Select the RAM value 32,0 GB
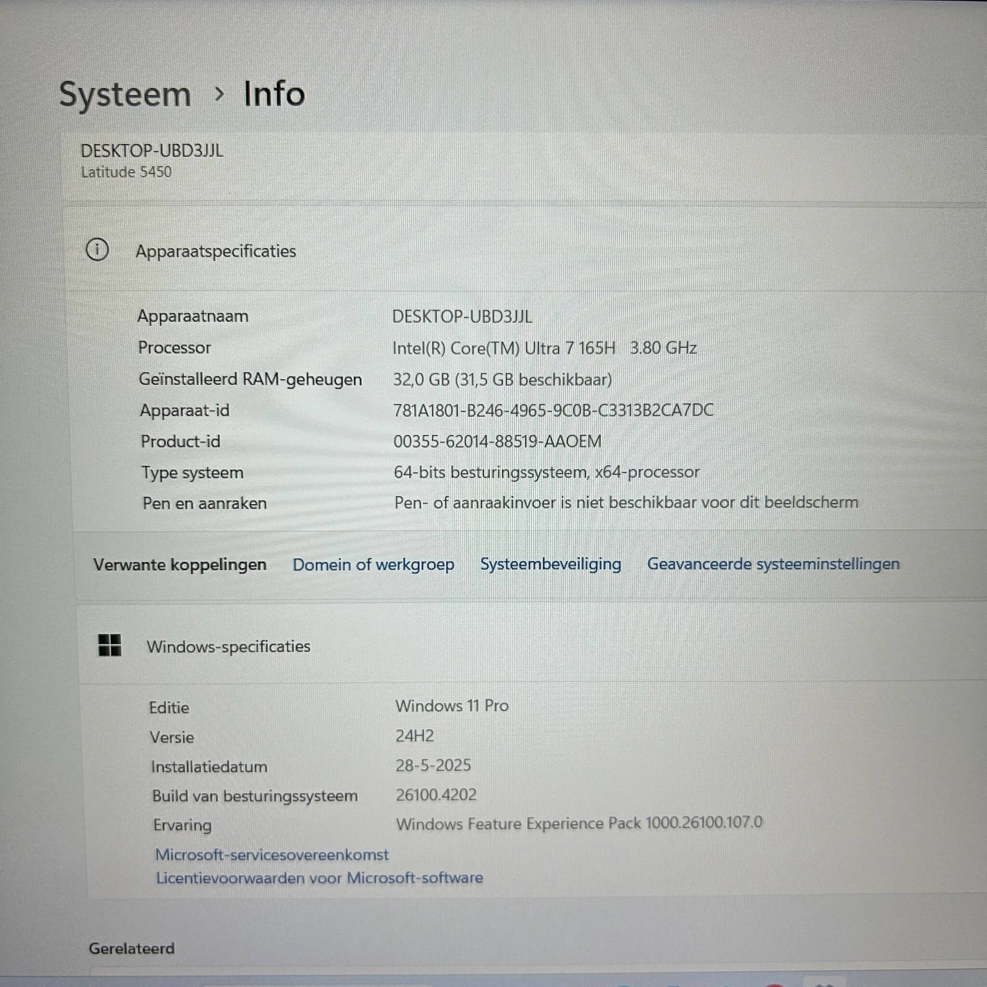The width and height of the screenshot is (987, 987). pyautogui.click(x=502, y=379)
